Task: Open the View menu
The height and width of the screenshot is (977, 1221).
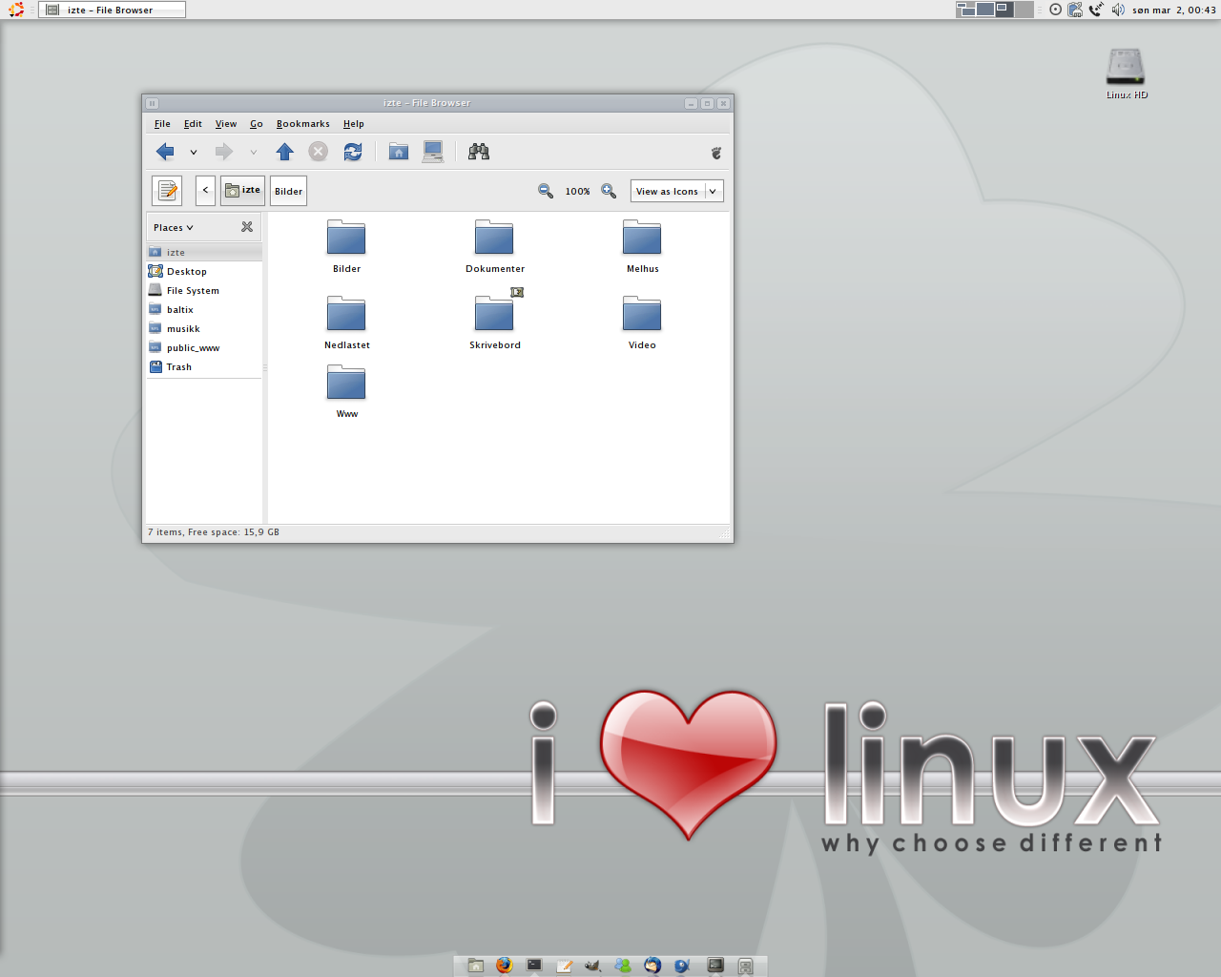Action: [x=226, y=124]
